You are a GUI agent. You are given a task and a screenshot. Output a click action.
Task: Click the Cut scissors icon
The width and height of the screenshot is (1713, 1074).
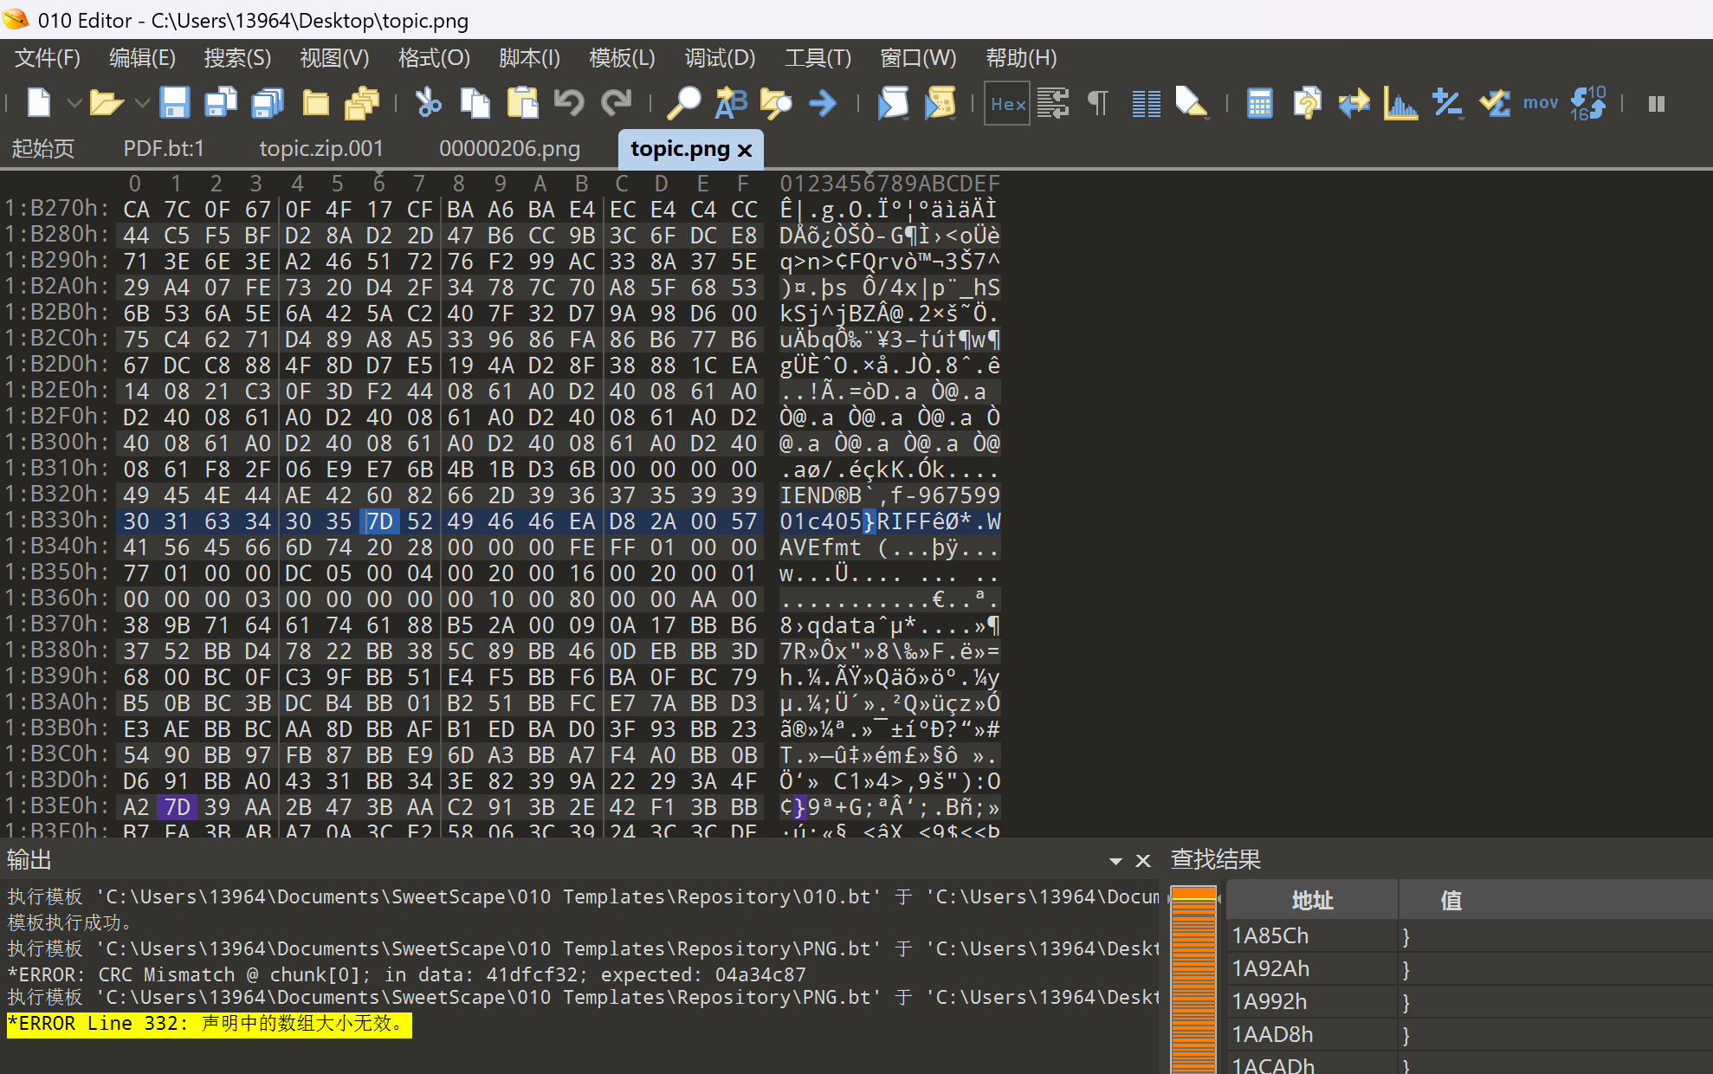click(x=428, y=103)
